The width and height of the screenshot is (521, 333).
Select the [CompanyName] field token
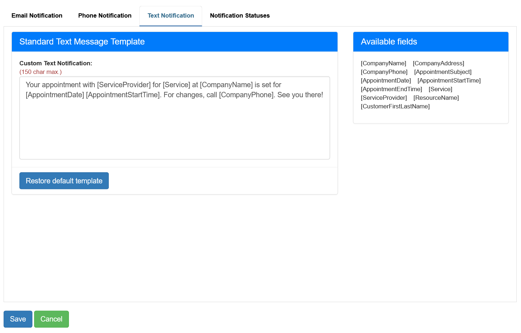tap(383, 63)
